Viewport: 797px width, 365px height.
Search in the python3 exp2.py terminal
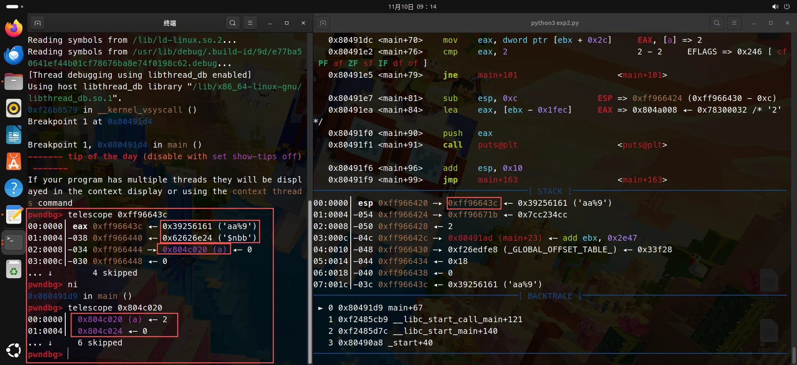click(x=717, y=23)
